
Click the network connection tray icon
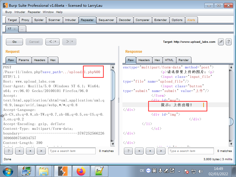click(194, 171)
